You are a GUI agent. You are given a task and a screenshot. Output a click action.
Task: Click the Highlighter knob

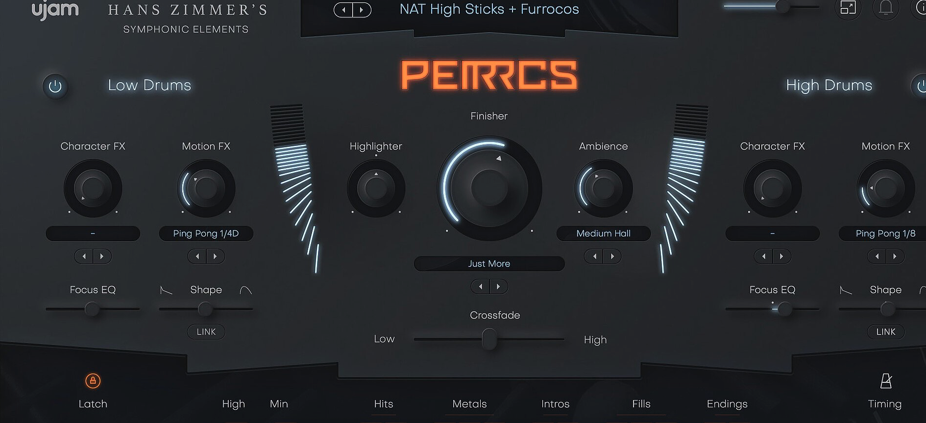(x=376, y=188)
